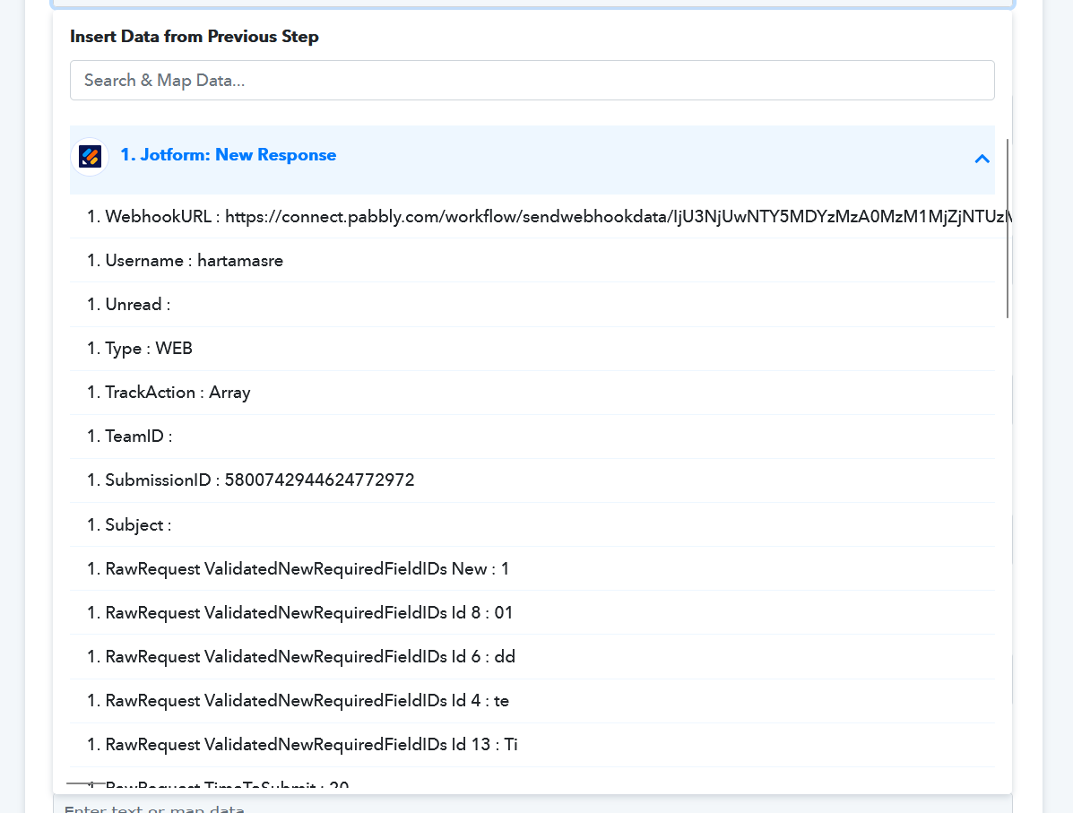Choose the Subject data row
The width and height of the screenshot is (1073, 813).
coord(532,524)
